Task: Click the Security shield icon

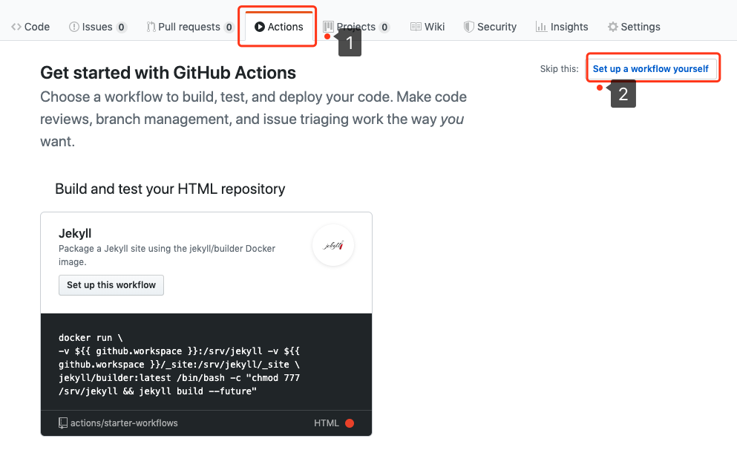Action: (x=468, y=27)
